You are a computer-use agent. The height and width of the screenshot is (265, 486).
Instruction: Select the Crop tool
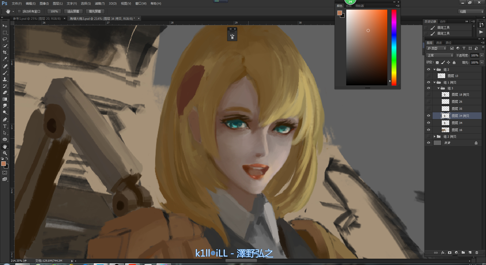pyautogui.click(x=5, y=52)
